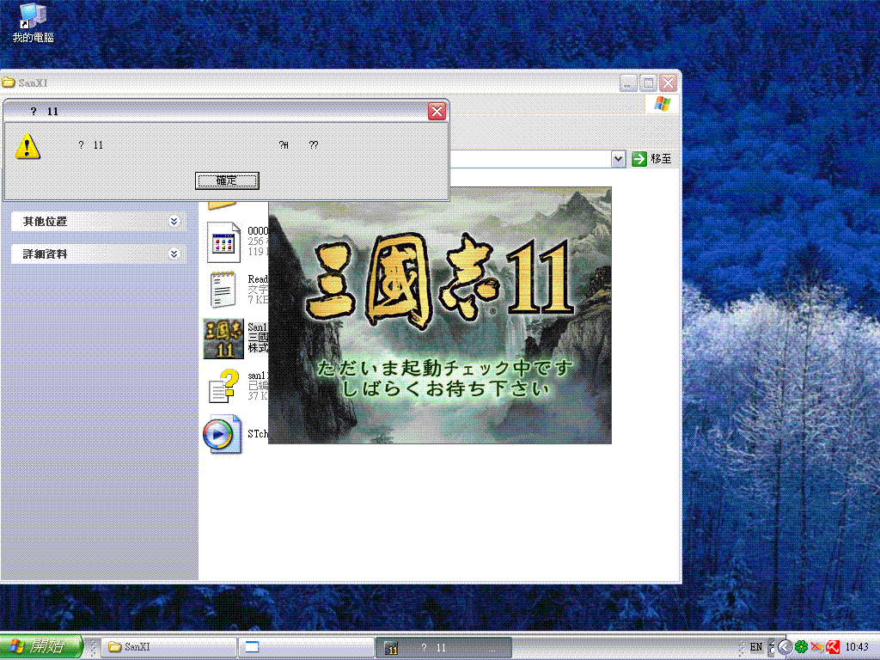880x660 pixels.
Task: Close the SanXI explorer window
Action: pos(668,83)
